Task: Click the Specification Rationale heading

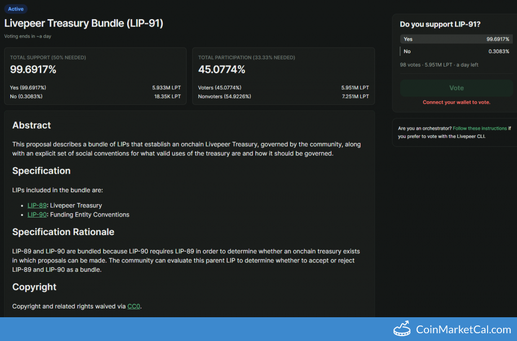Action: [63, 232]
